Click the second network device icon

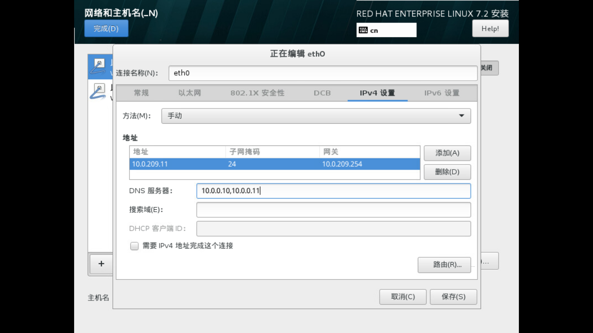point(99,91)
